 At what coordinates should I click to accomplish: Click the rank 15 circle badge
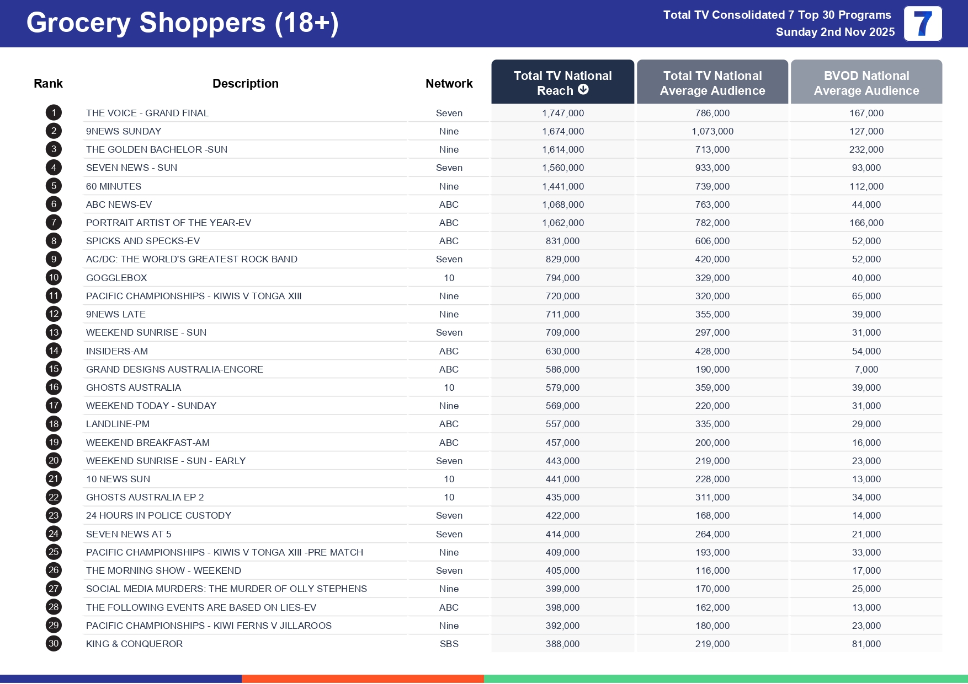[x=54, y=369]
